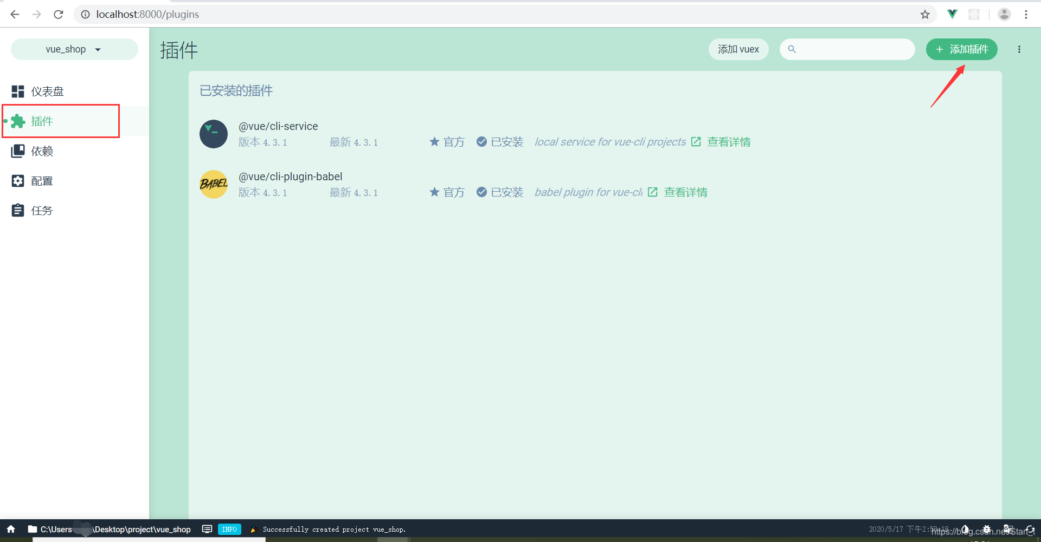The image size is (1041, 542).
Task: Click the @vue/cli-plugin-babel plugin name
Action: (x=291, y=177)
